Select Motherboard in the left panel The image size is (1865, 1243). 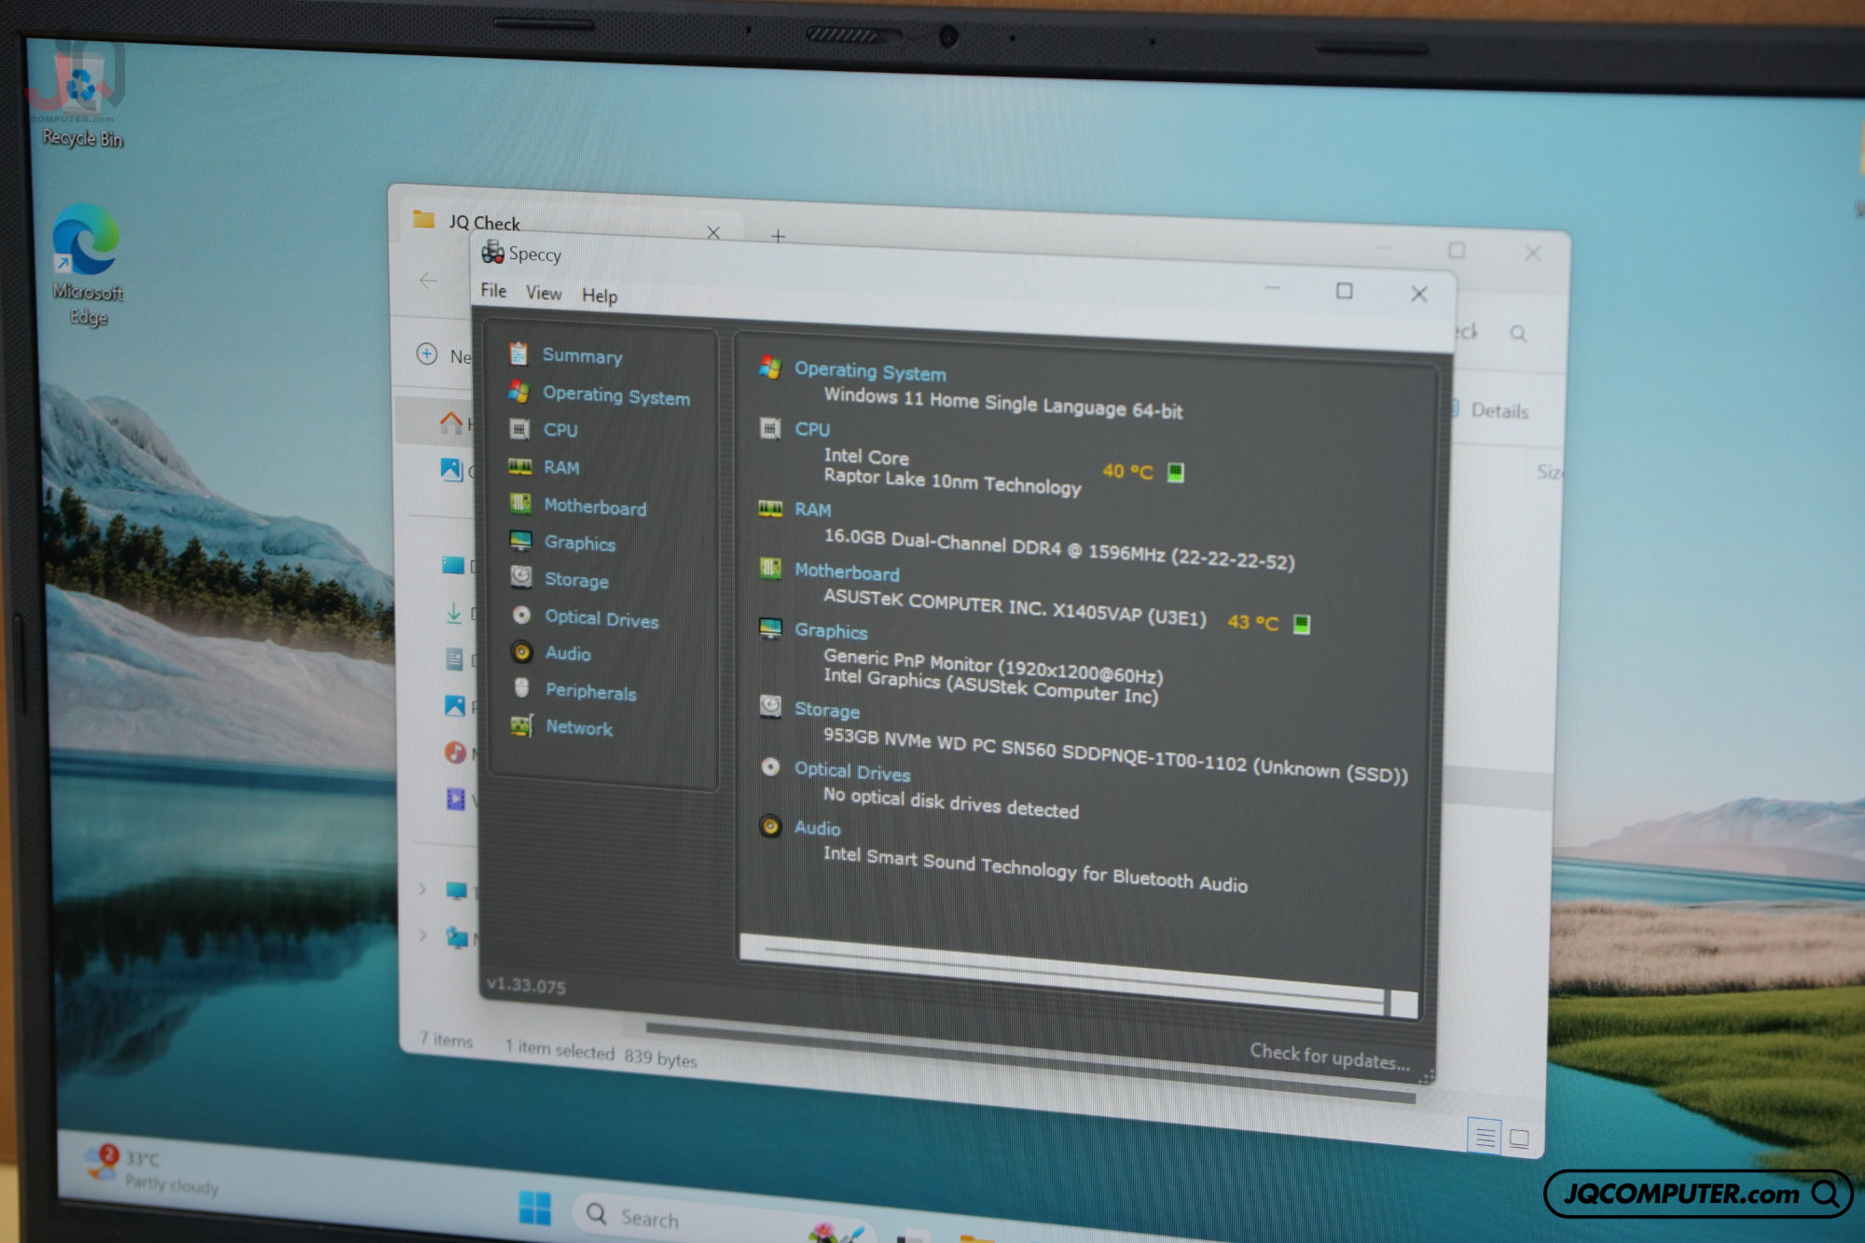[x=595, y=506]
